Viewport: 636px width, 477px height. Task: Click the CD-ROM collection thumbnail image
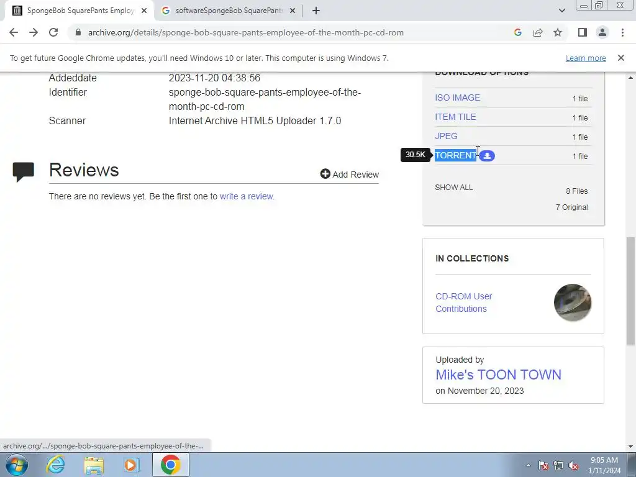(572, 302)
